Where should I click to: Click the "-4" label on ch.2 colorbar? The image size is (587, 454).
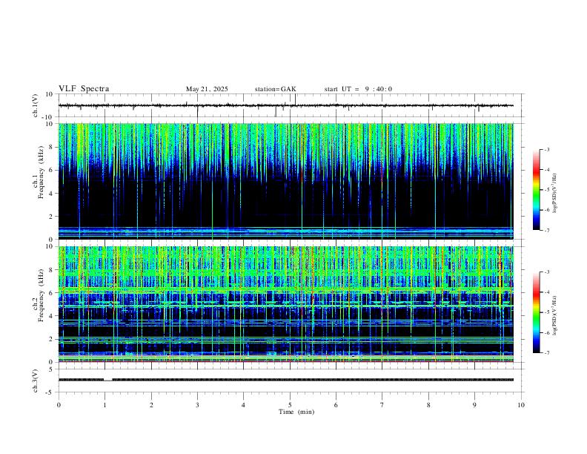pyautogui.click(x=547, y=292)
